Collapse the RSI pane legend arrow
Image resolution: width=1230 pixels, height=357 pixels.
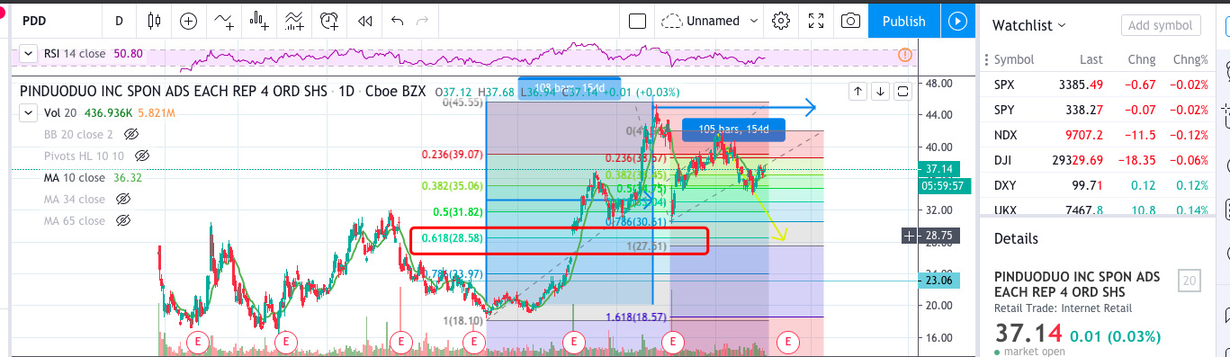pyautogui.click(x=29, y=54)
